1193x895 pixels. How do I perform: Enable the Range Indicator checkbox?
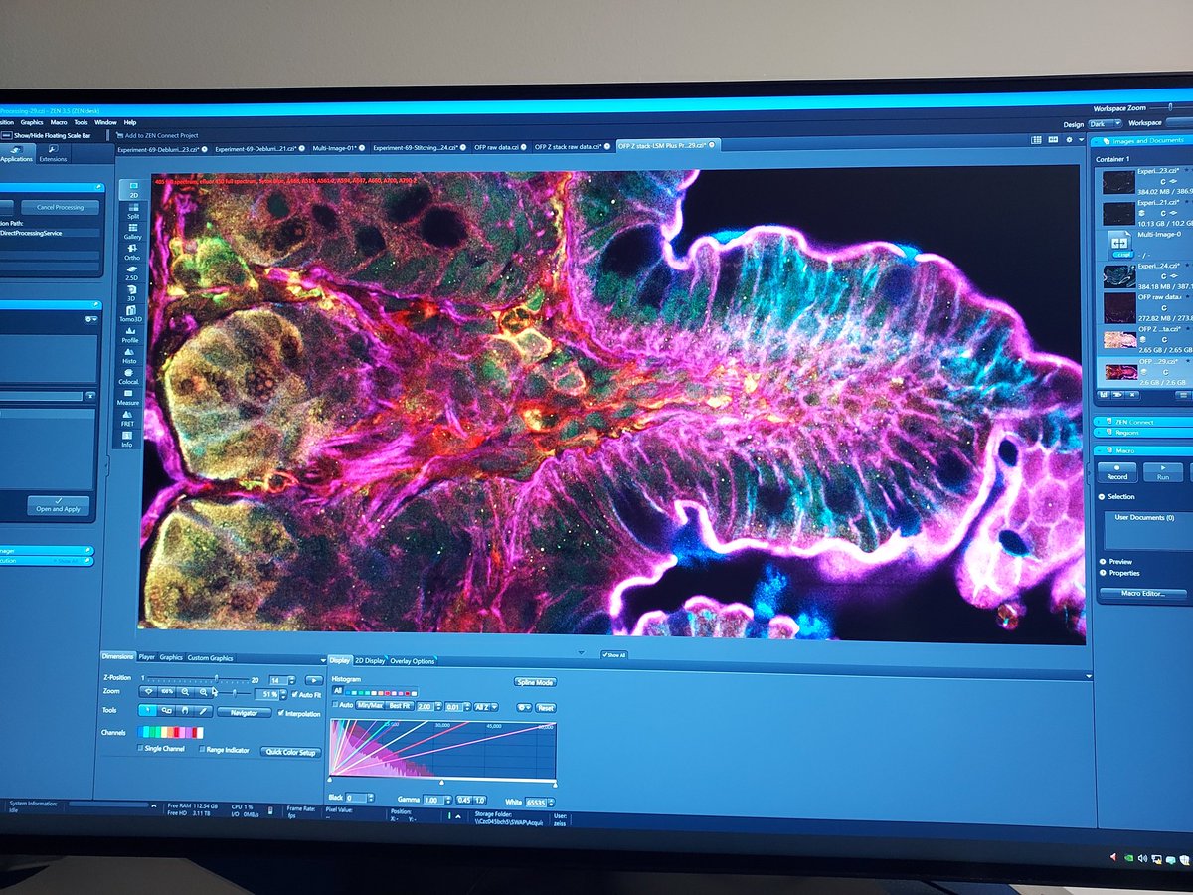[x=225, y=750]
